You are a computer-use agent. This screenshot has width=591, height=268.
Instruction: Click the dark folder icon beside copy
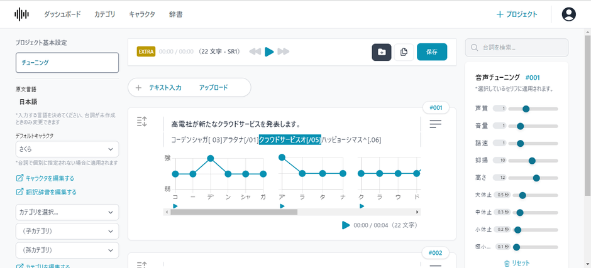(382, 52)
